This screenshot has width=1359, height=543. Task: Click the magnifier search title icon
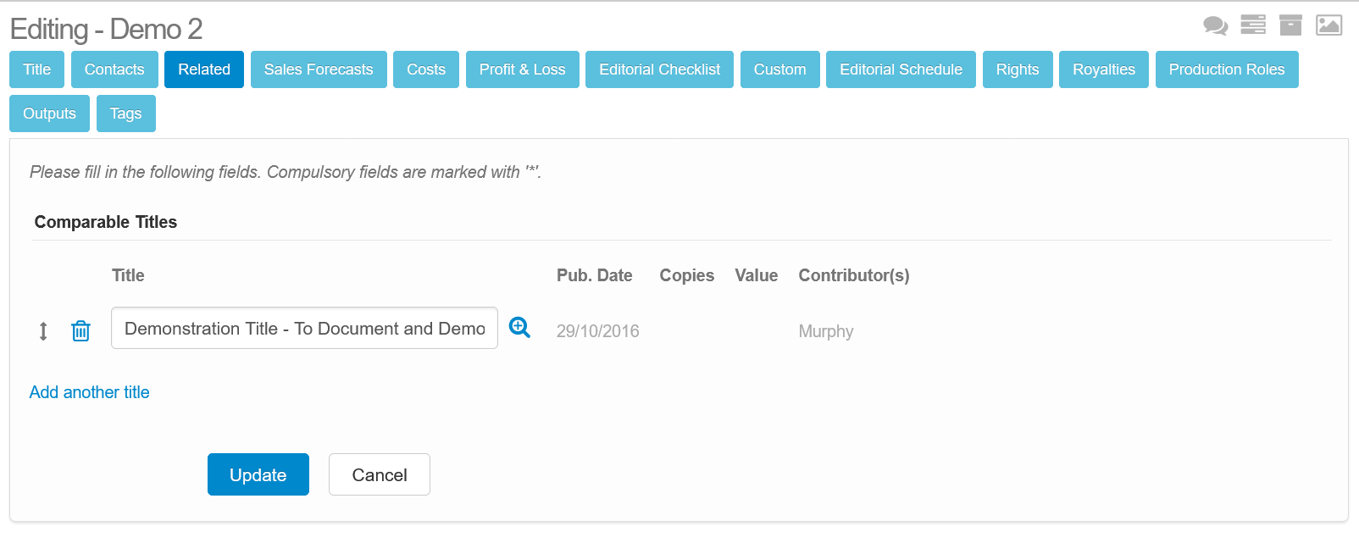click(519, 328)
